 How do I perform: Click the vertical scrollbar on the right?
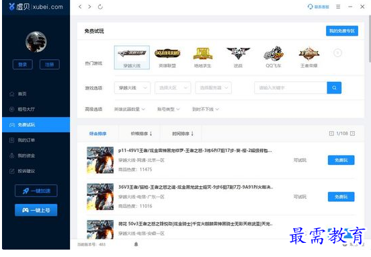pyautogui.click(x=370, y=39)
